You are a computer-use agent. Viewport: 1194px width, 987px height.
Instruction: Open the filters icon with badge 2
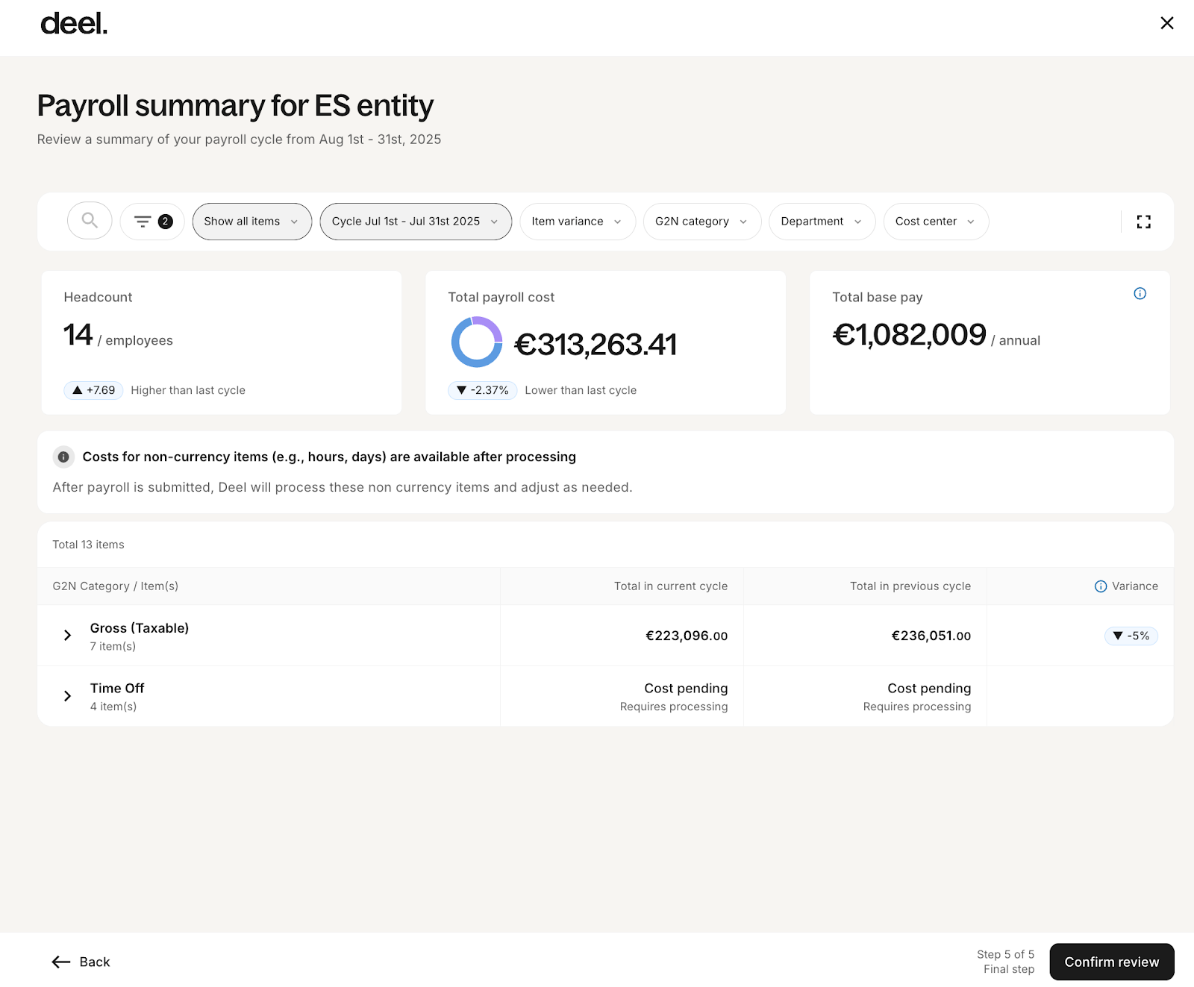pyautogui.click(x=152, y=222)
